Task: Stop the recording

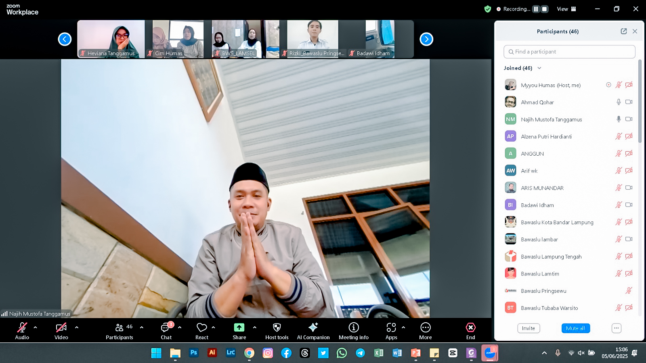Action: click(545, 9)
